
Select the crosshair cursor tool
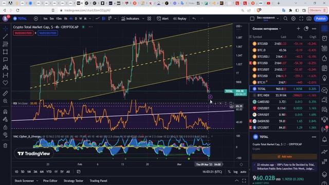[x=5, y=29]
